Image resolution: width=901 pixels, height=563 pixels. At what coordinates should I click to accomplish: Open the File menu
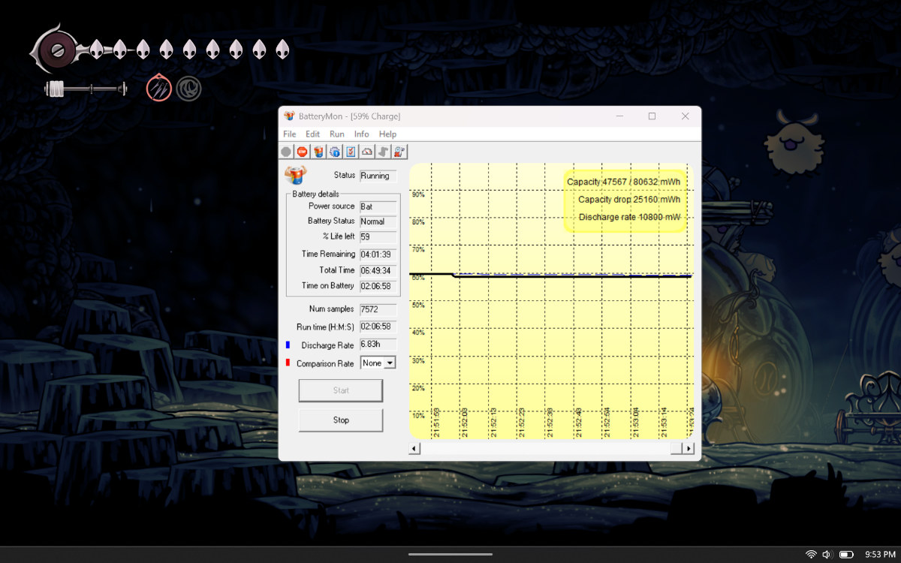click(x=289, y=134)
